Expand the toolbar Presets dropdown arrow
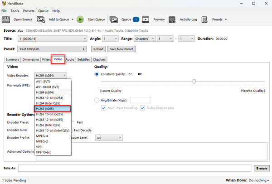The image size is (272, 184). pos(226,19)
